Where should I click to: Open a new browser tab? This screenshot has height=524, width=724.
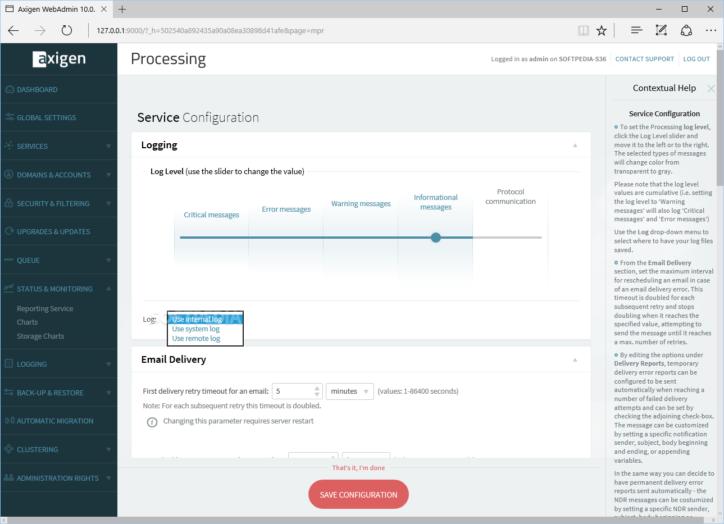(x=122, y=9)
